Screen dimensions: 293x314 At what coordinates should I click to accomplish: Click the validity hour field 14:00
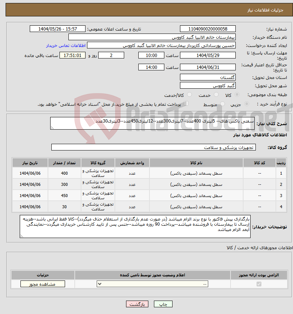pos(151,67)
